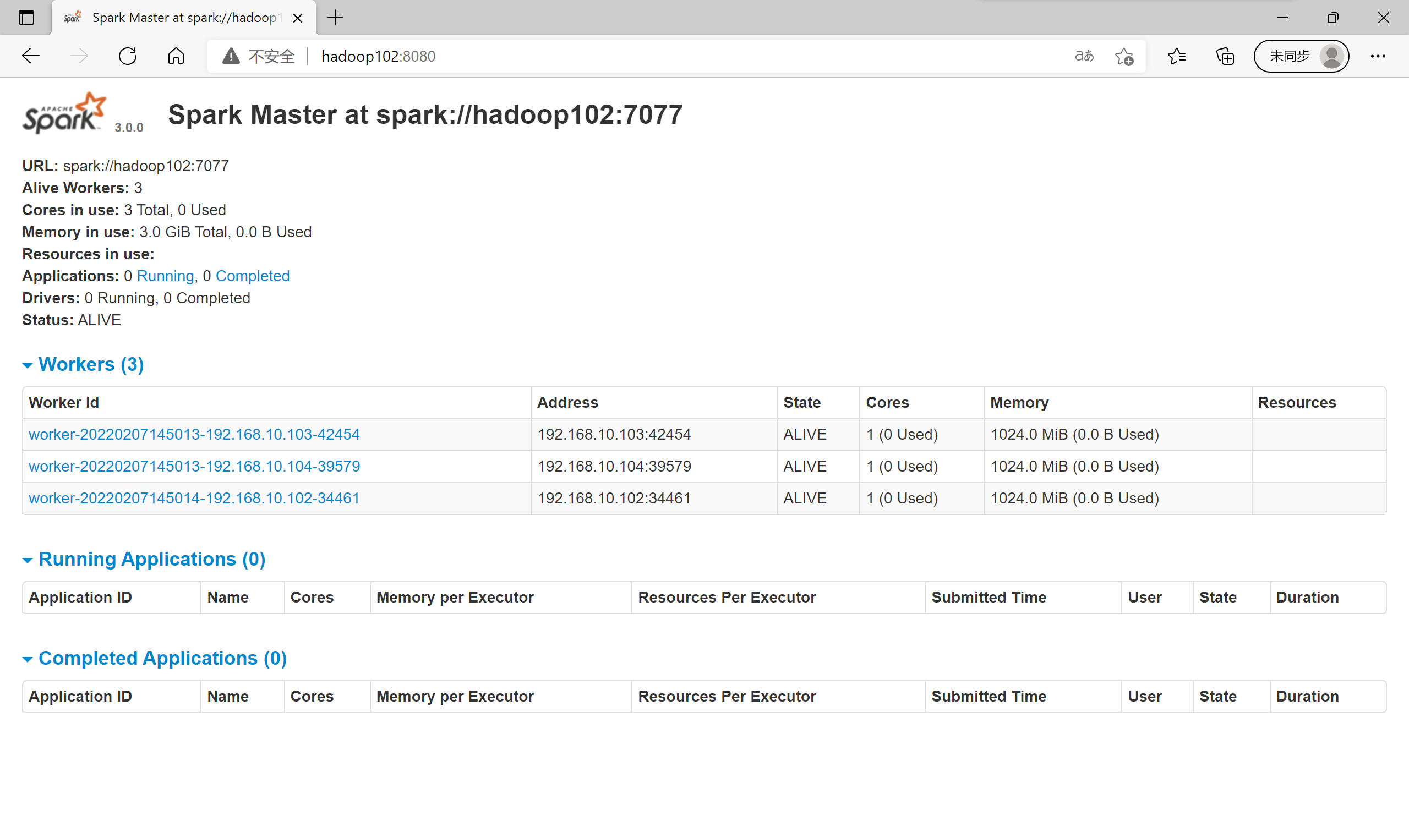Reload the page with refresh icon
1409x821 pixels.
tap(128, 56)
